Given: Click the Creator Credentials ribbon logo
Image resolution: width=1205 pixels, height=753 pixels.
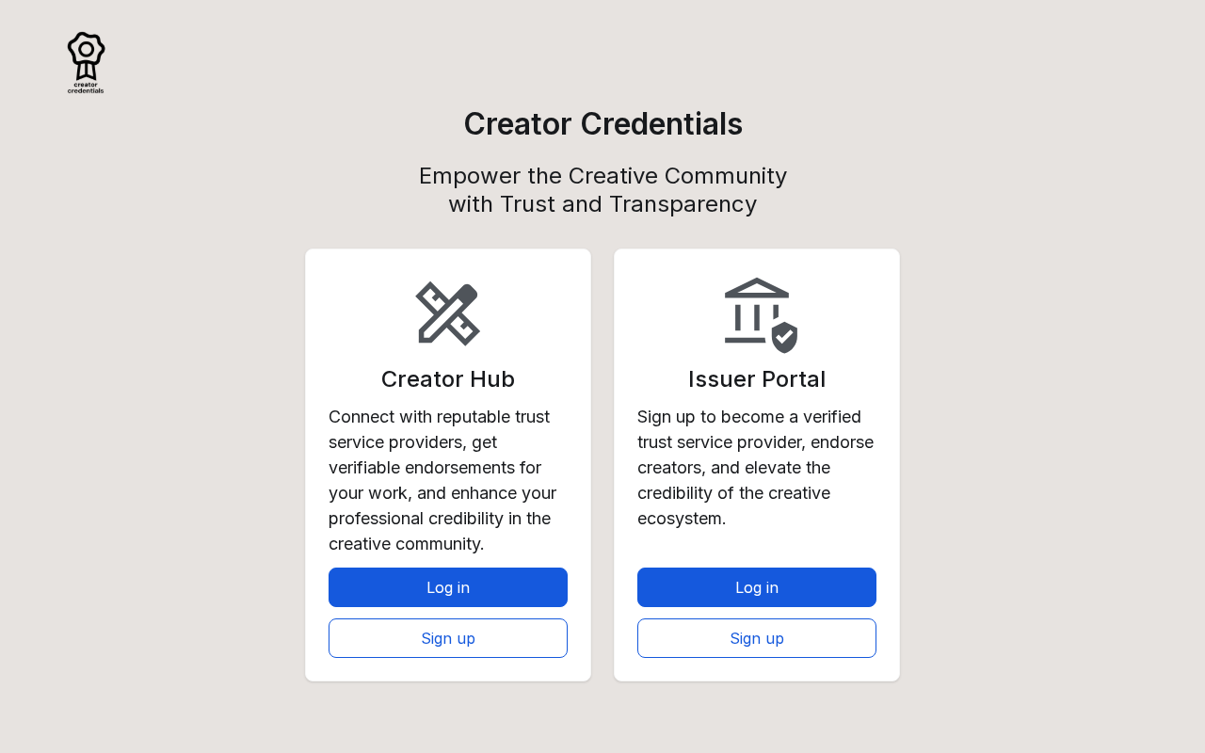Looking at the screenshot, I should tap(86, 55).
